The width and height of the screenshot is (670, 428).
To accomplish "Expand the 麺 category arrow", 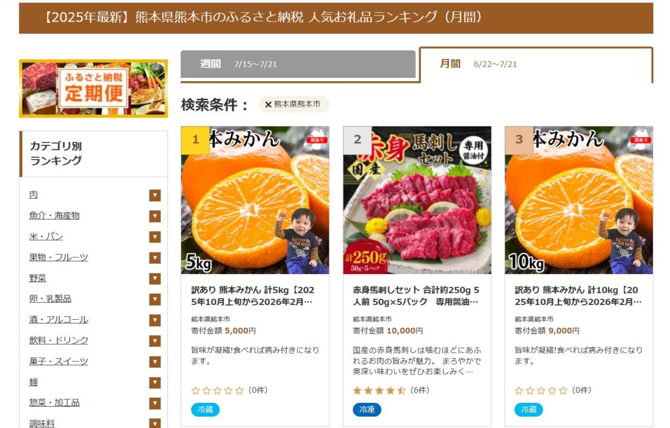I will coord(155,382).
